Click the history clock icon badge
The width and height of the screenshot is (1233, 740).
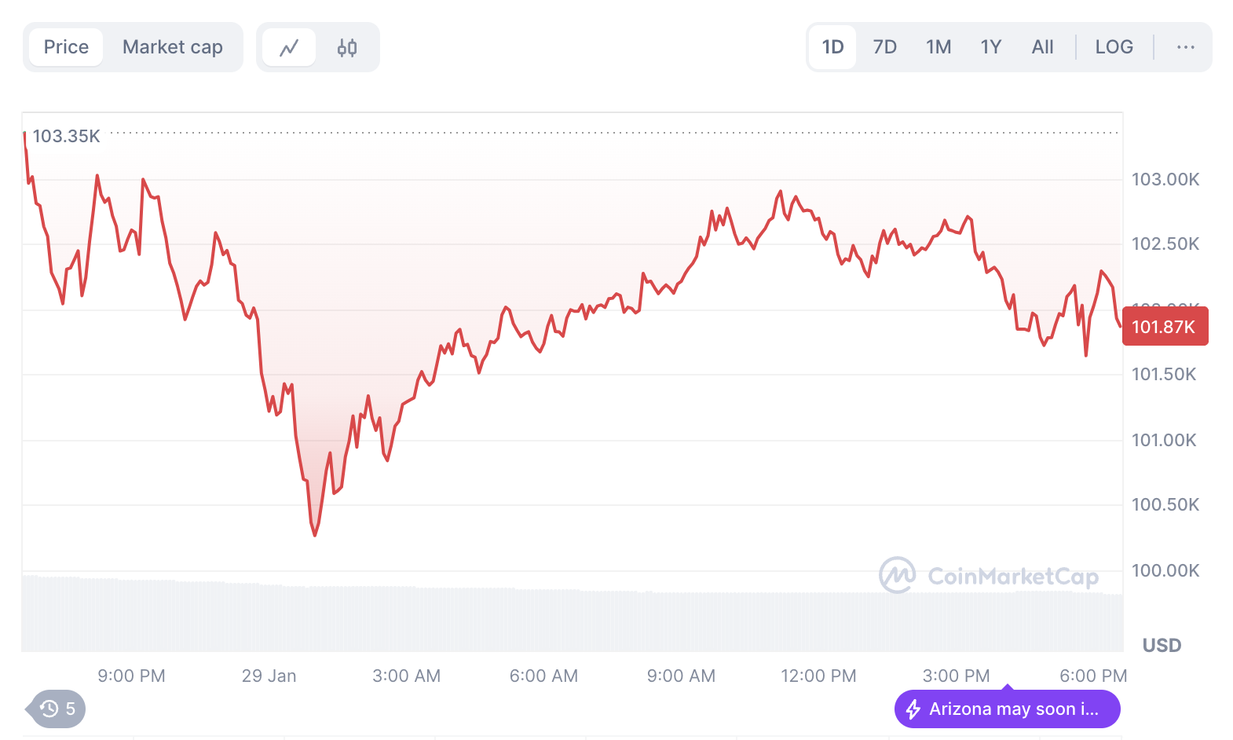pos(50,709)
